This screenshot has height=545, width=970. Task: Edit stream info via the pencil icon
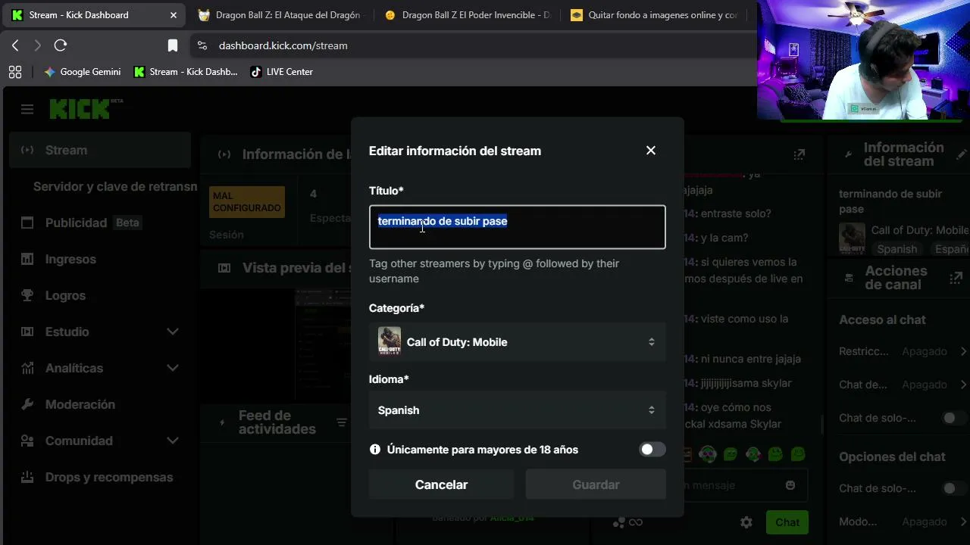pos(962,154)
